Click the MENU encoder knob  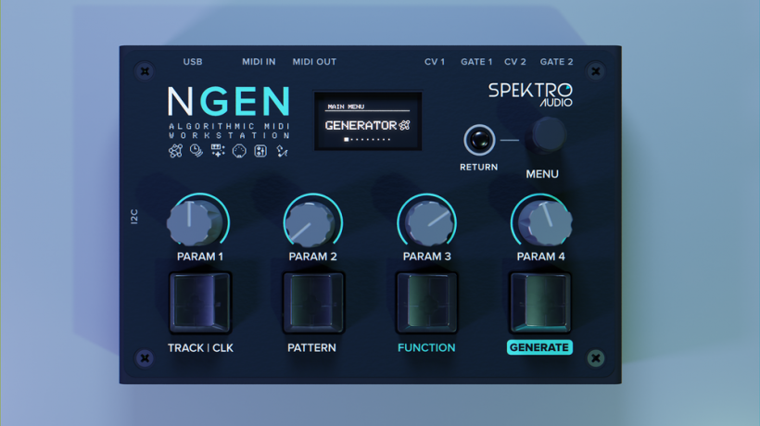pyautogui.click(x=546, y=137)
